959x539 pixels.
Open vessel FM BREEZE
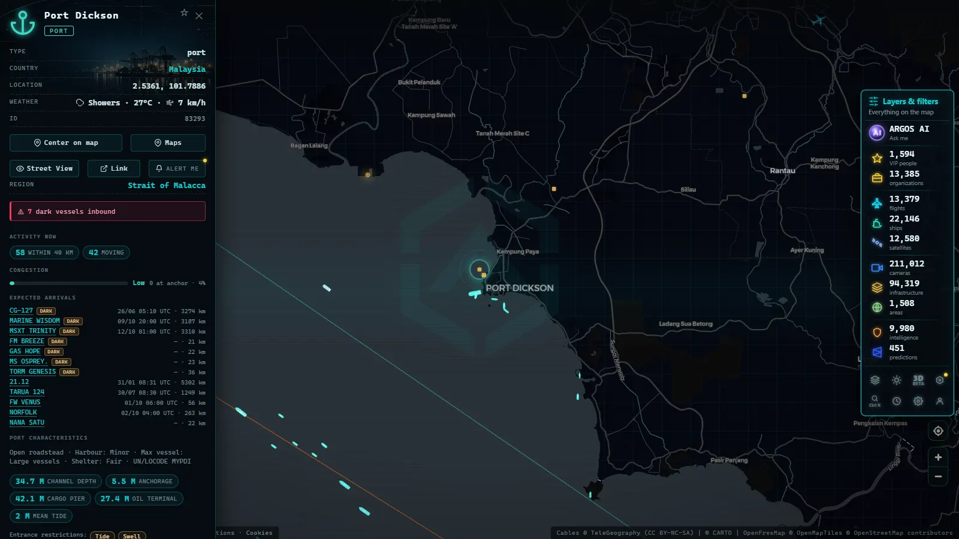coord(27,341)
